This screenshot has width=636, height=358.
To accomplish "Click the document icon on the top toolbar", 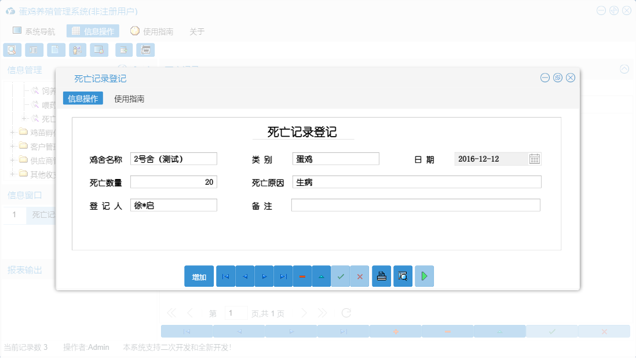I will click(56, 50).
